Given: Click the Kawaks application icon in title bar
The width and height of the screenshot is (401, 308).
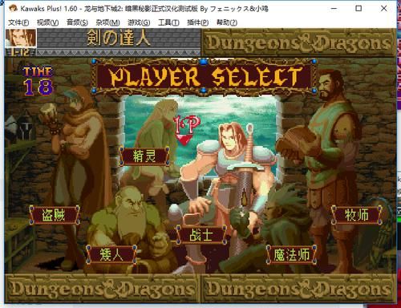Looking at the screenshot, I should [13, 9].
